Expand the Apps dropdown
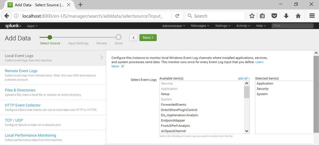Image resolution: width=319 pixels, height=145 pixels. pos(32,26)
